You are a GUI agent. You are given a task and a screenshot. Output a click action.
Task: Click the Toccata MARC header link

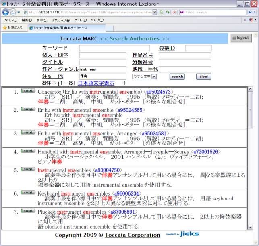point(79,39)
